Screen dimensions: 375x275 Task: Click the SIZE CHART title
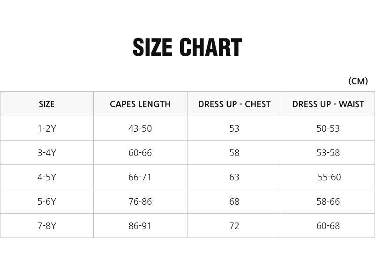tap(187, 47)
